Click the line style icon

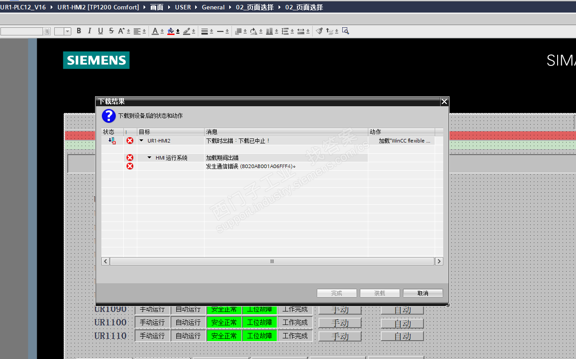[220, 31]
